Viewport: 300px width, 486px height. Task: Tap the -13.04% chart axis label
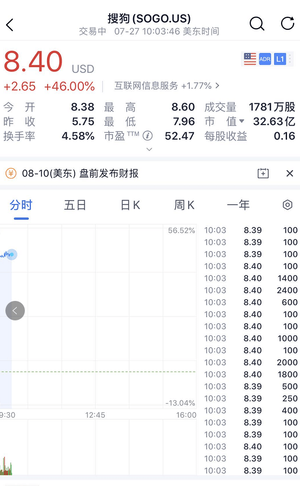(180, 403)
